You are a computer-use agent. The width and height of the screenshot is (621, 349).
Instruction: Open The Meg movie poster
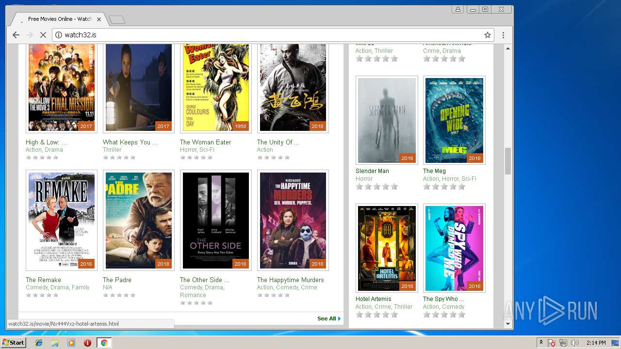(x=454, y=120)
